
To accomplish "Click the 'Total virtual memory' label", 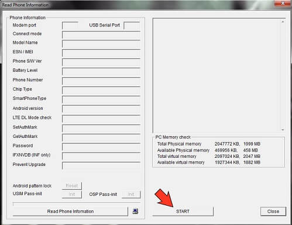I will (177, 156).
